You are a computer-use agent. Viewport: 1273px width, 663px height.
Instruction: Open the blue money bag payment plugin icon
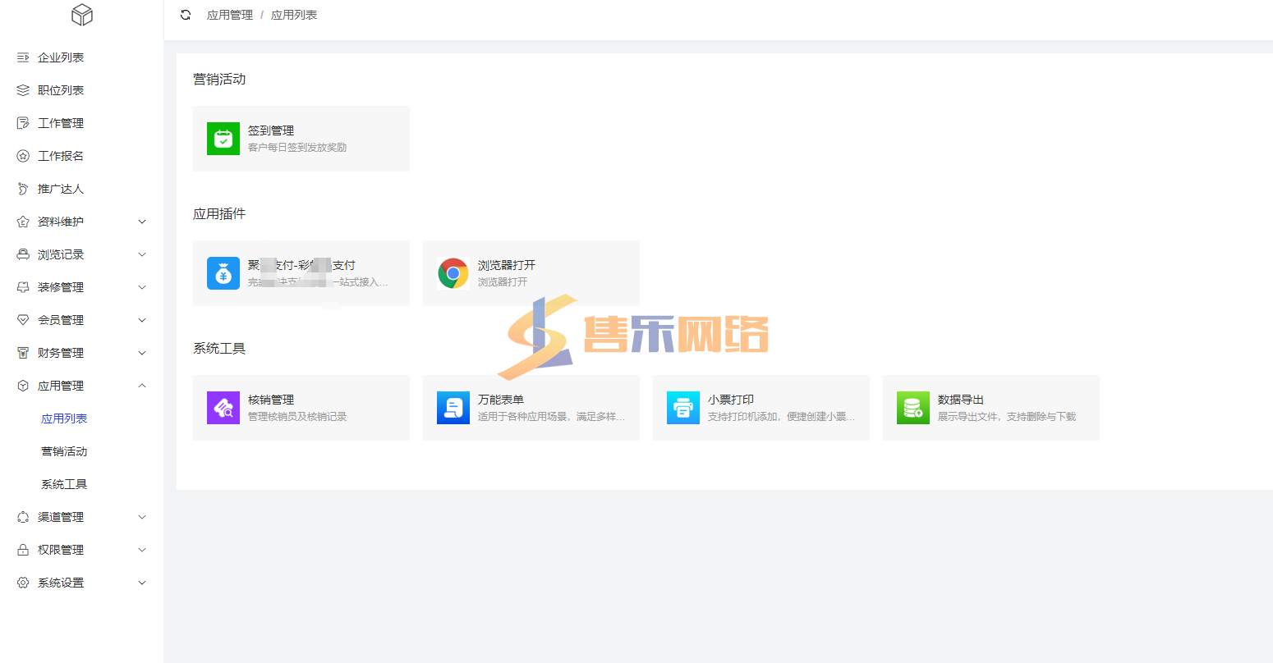point(223,273)
